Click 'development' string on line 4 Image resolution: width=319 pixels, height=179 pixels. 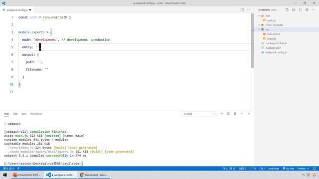[x=45, y=40]
